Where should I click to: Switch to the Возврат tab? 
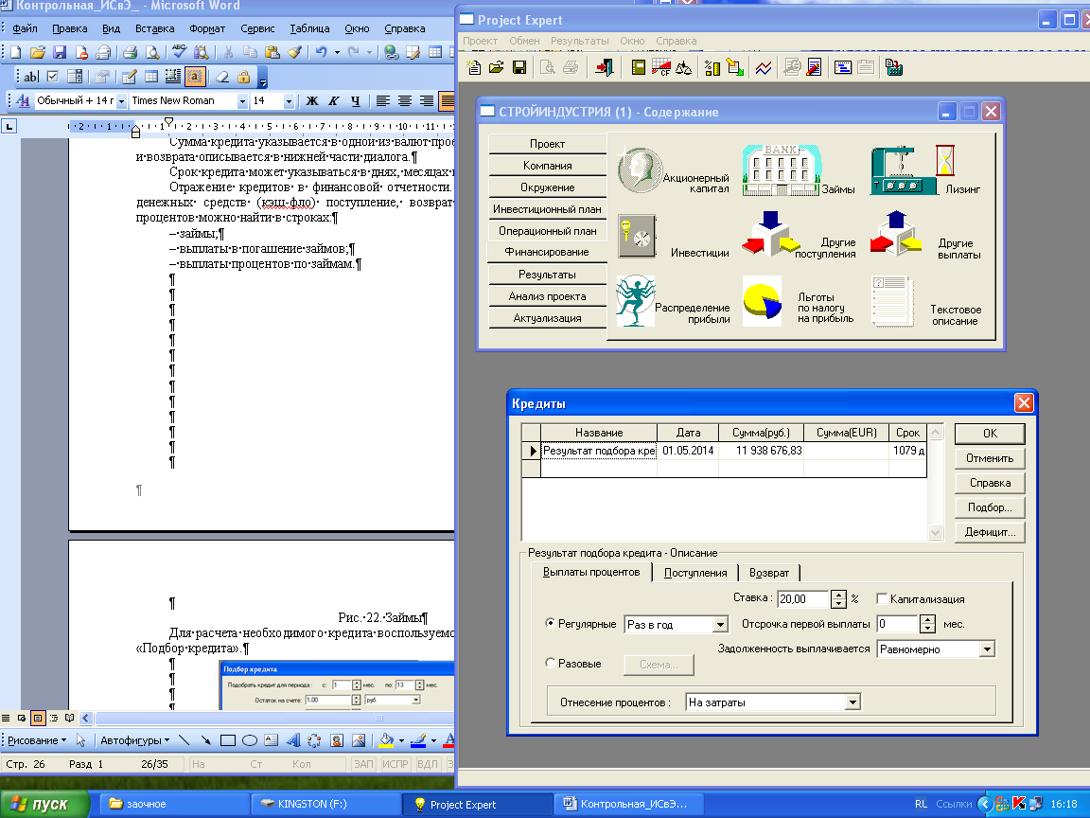click(x=769, y=573)
